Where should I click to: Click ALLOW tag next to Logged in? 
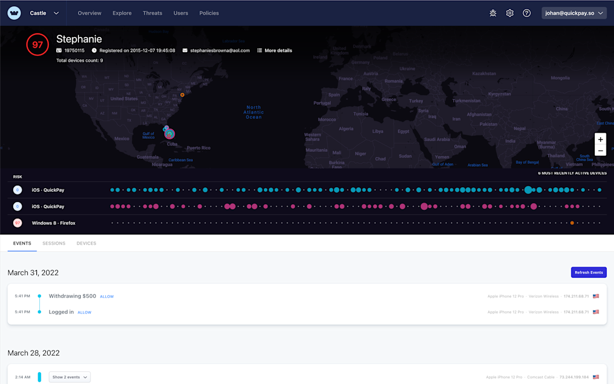(84, 312)
